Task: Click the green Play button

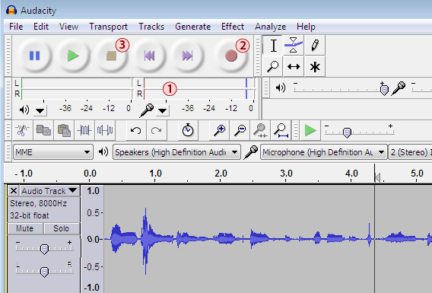Action: click(73, 56)
